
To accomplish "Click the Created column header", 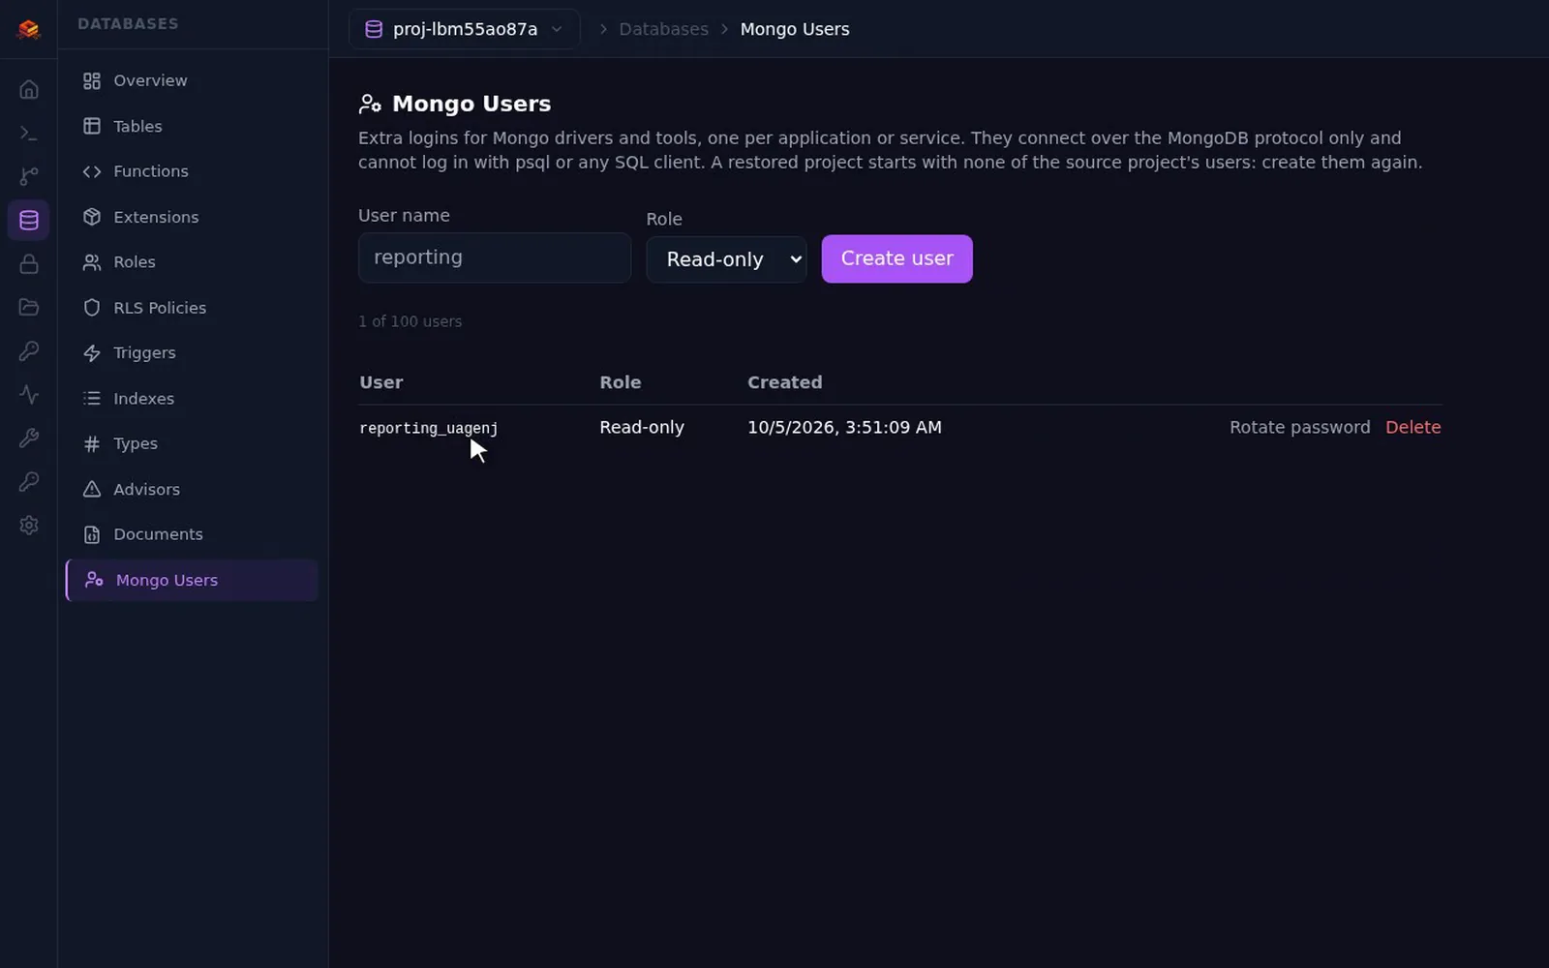I will click(x=785, y=382).
